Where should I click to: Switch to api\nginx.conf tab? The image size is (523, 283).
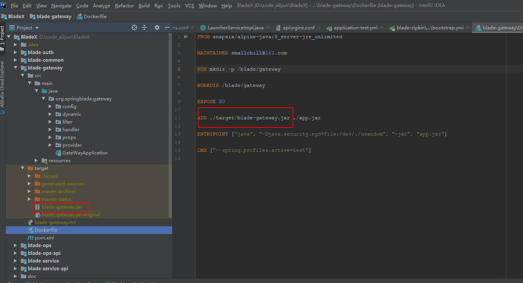tap(298, 28)
